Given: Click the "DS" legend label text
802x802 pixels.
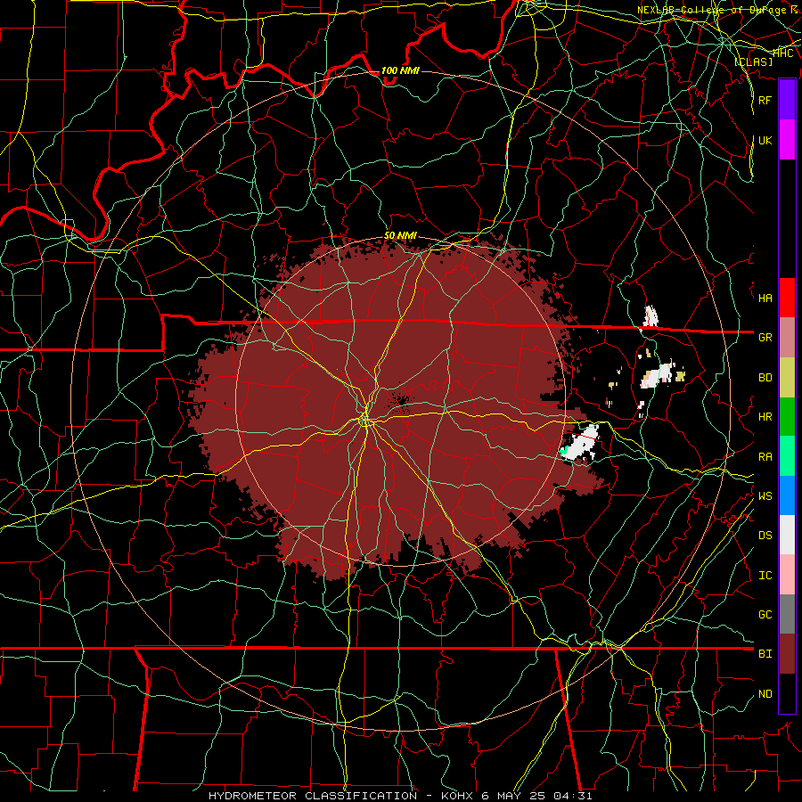Looking at the screenshot, I should tap(765, 536).
